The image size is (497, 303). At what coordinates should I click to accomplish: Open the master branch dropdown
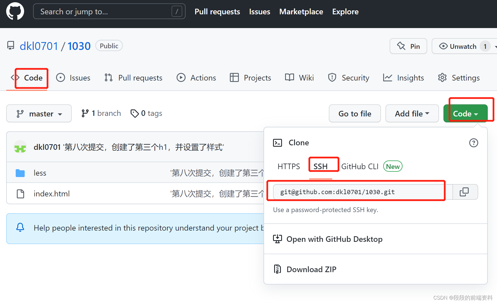pyautogui.click(x=39, y=113)
